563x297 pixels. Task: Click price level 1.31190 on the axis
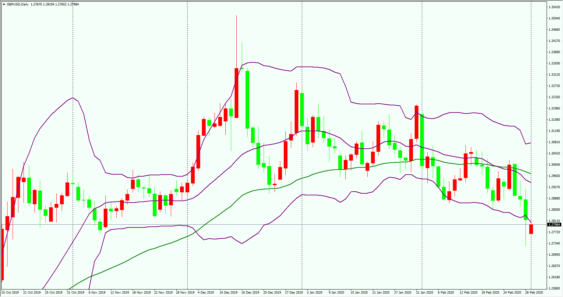click(x=554, y=131)
